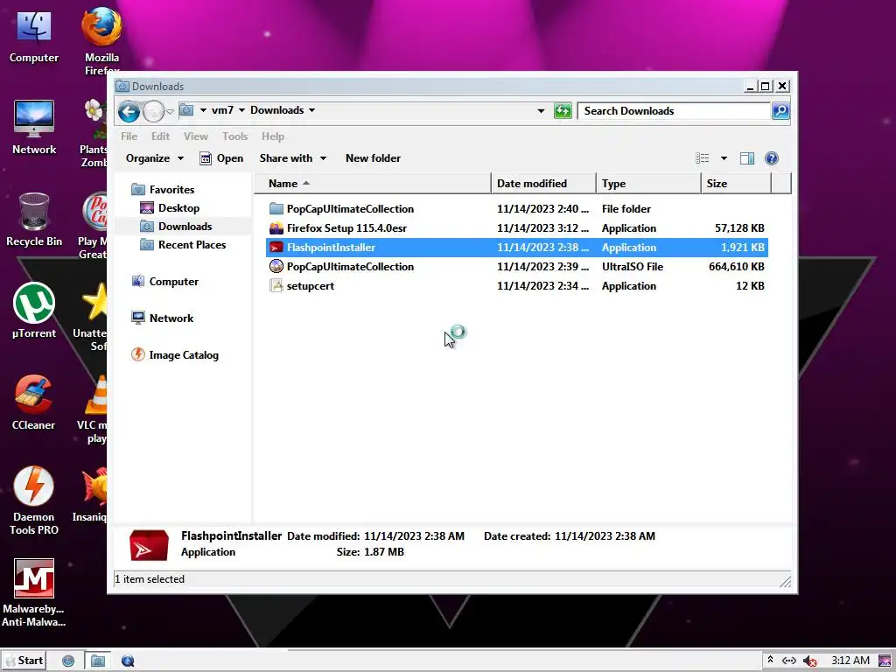Click the 3:12 AM clock

point(850,661)
